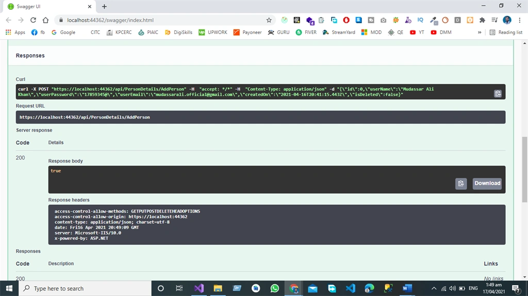528x296 pixels.
Task: Bookmark this page with the star icon
Action: [x=269, y=20]
